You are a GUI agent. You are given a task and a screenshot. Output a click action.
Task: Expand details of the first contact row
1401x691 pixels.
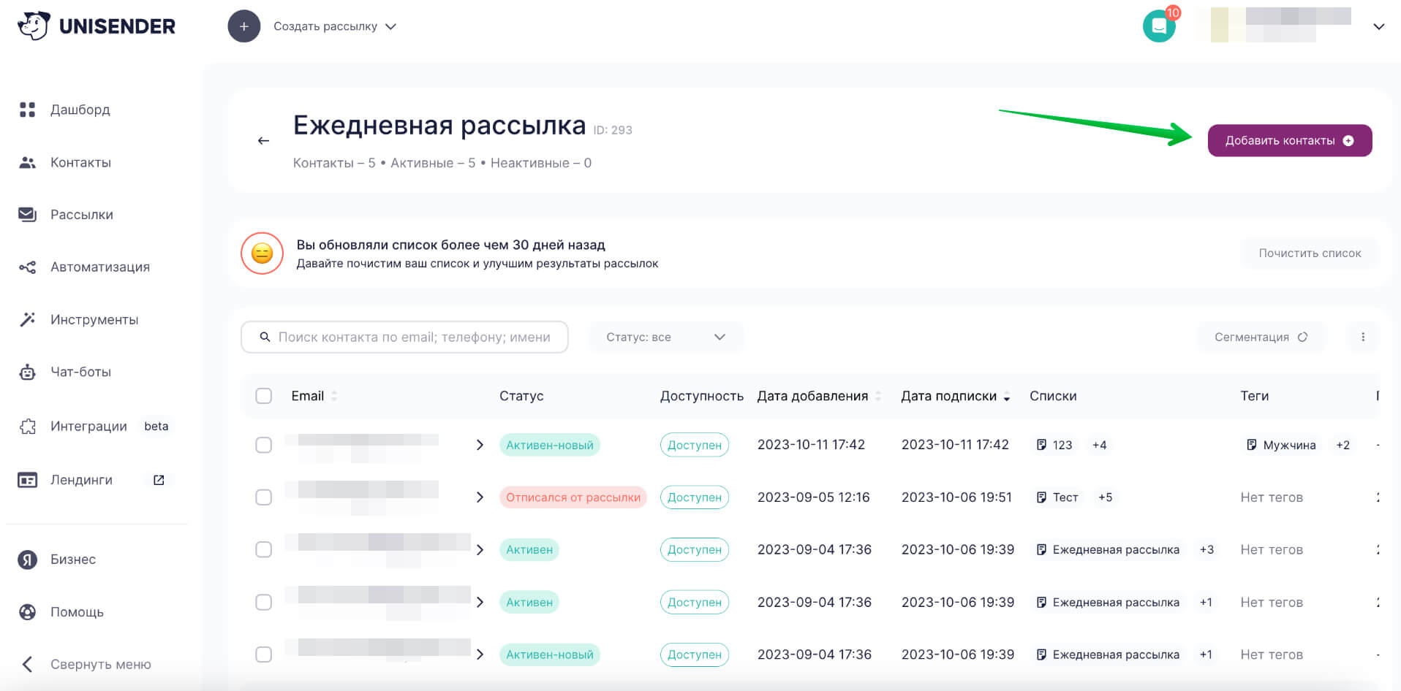pyautogui.click(x=480, y=444)
